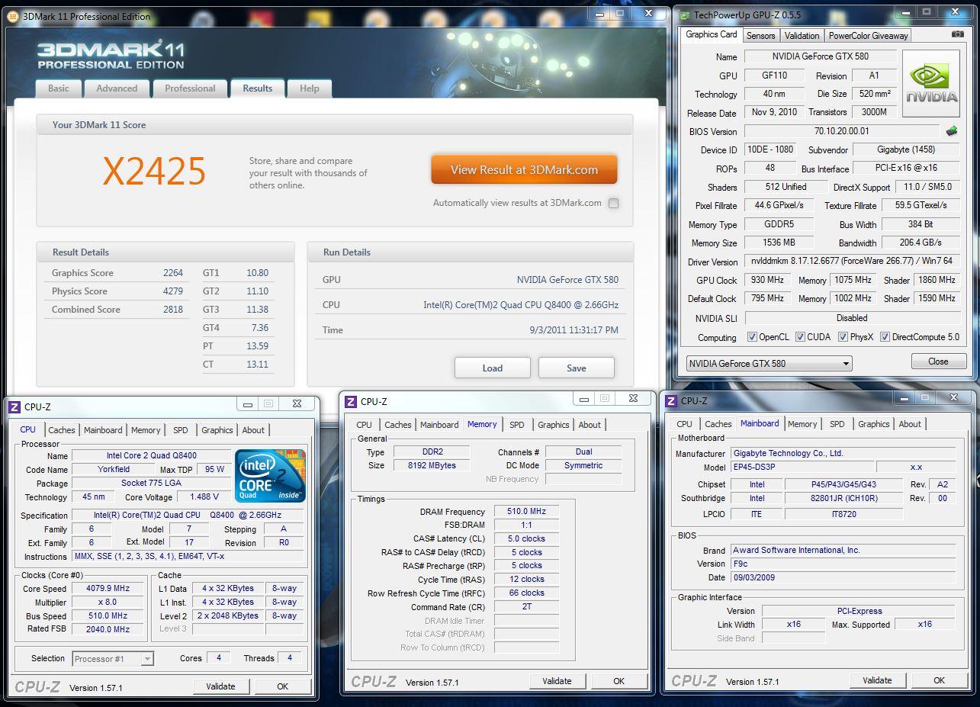Open the Help tab in 3DMark 11
Image resolution: width=980 pixels, height=707 pixels.
(x=310, y=88)
